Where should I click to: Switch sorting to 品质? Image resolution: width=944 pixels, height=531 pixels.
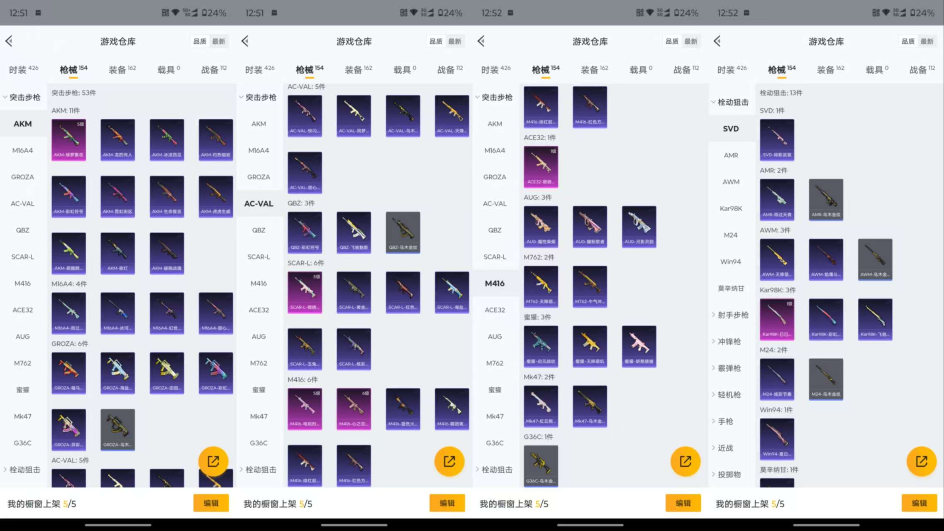(200, 41)
